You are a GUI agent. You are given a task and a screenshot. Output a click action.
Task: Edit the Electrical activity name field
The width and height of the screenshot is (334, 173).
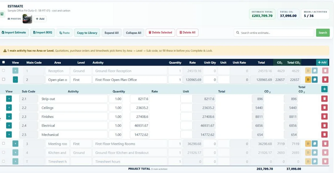coord(73,125)
